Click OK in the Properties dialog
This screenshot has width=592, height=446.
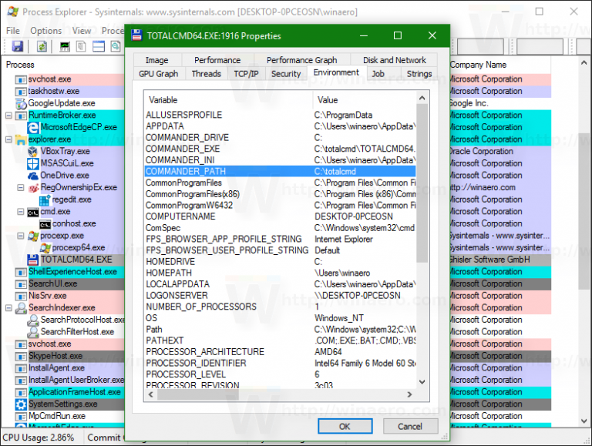tap(345, 427)
